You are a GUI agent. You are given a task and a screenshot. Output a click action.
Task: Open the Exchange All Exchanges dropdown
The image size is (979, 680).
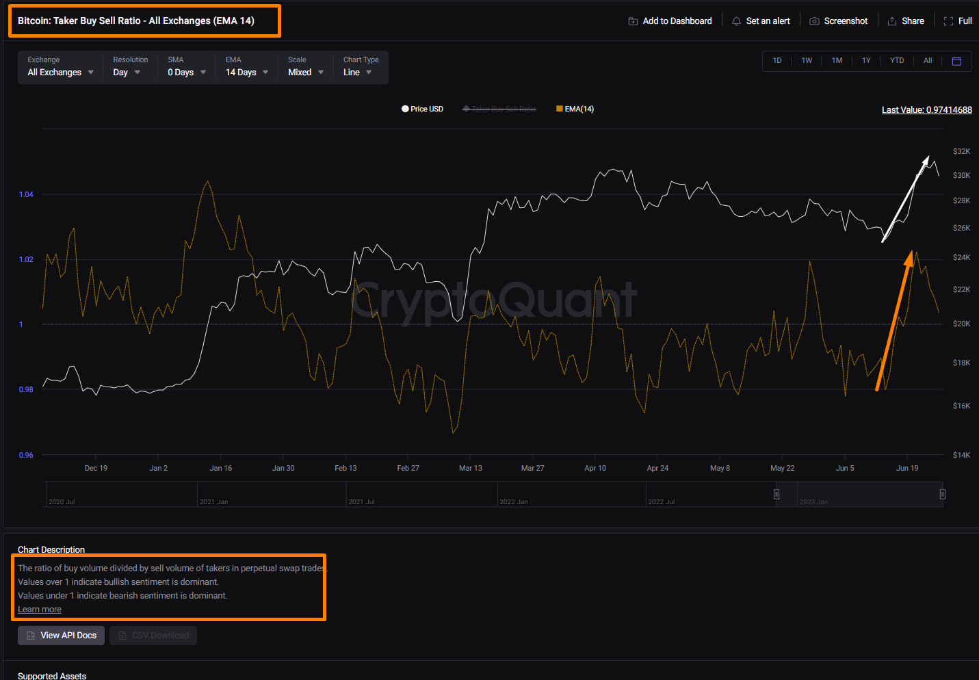click(60, 67)
